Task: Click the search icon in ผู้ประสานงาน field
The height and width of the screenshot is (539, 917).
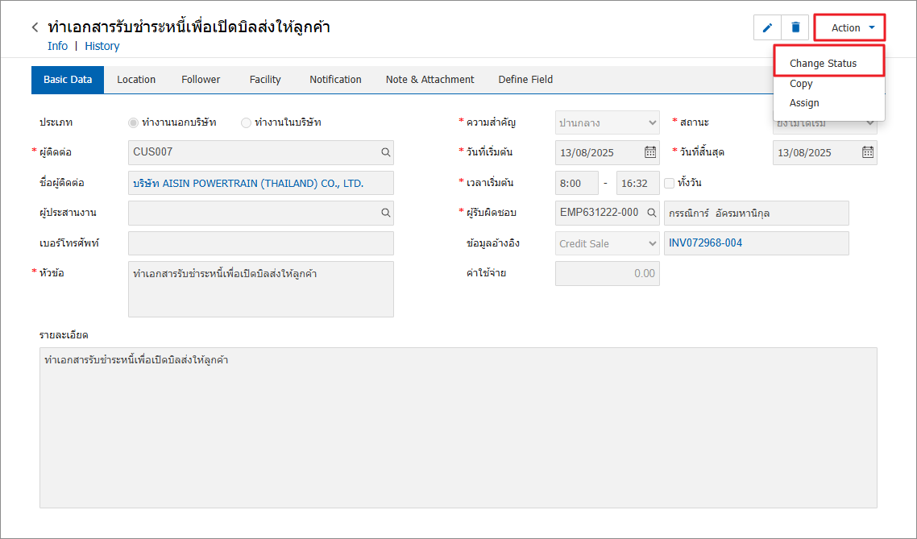Action: (386, 213)
